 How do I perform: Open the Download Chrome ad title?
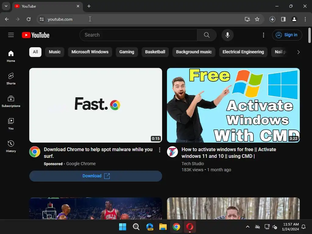[98, 153]
